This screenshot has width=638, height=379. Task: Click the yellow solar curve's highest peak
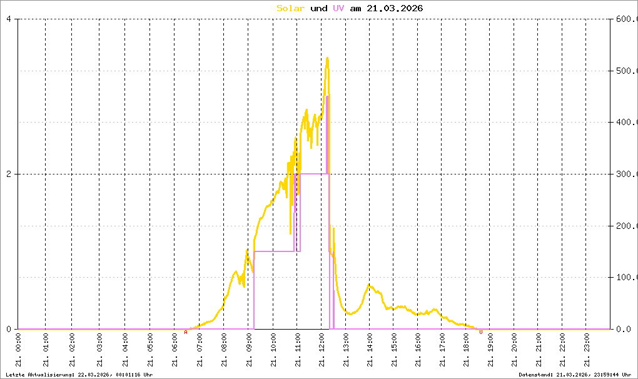[327, 59]
